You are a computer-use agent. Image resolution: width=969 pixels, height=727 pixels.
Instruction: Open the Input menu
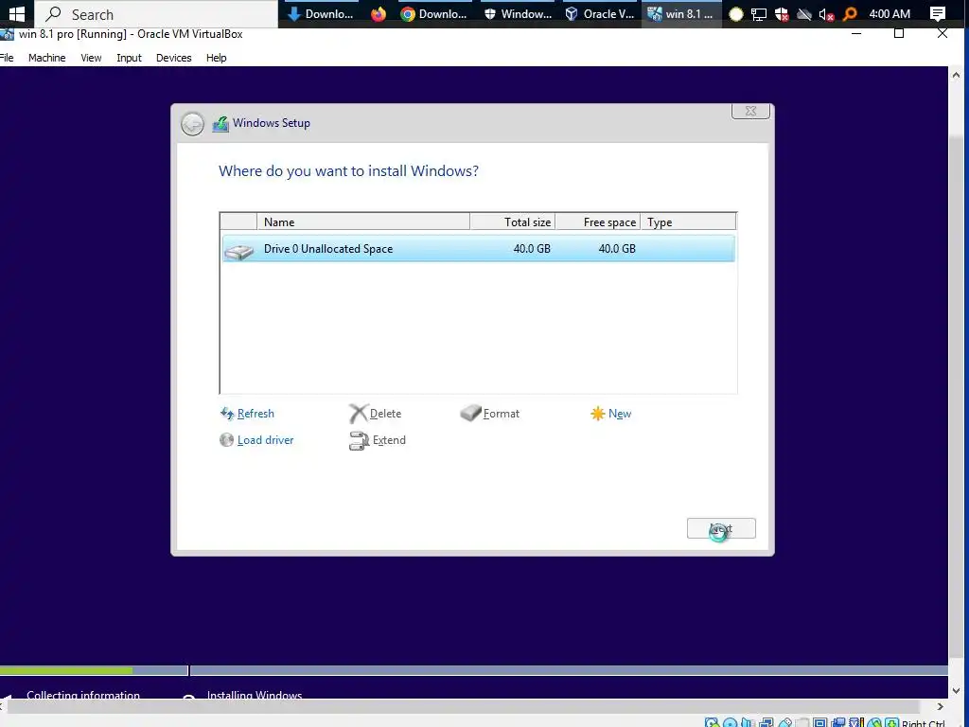[129, 58]
